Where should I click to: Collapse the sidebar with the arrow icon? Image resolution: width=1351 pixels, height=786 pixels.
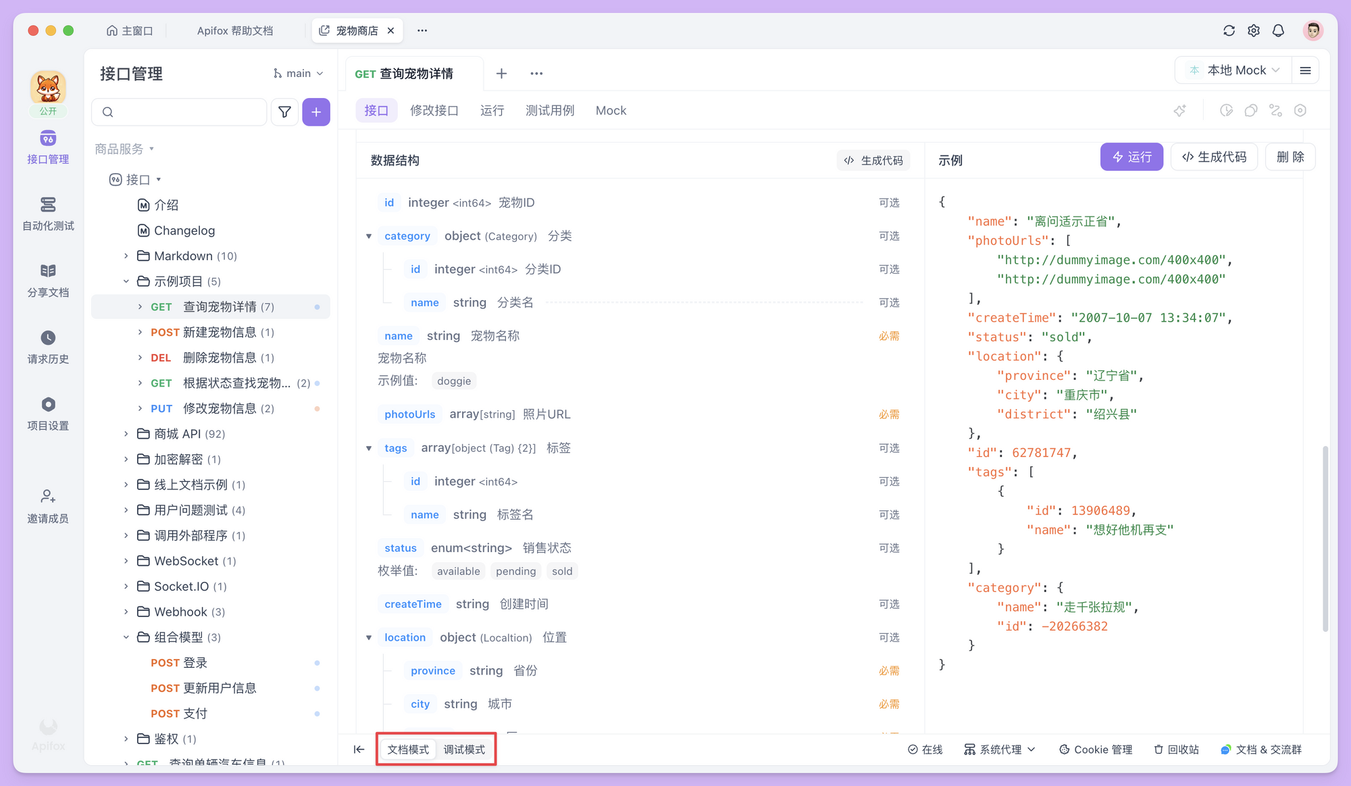[359, 750]
